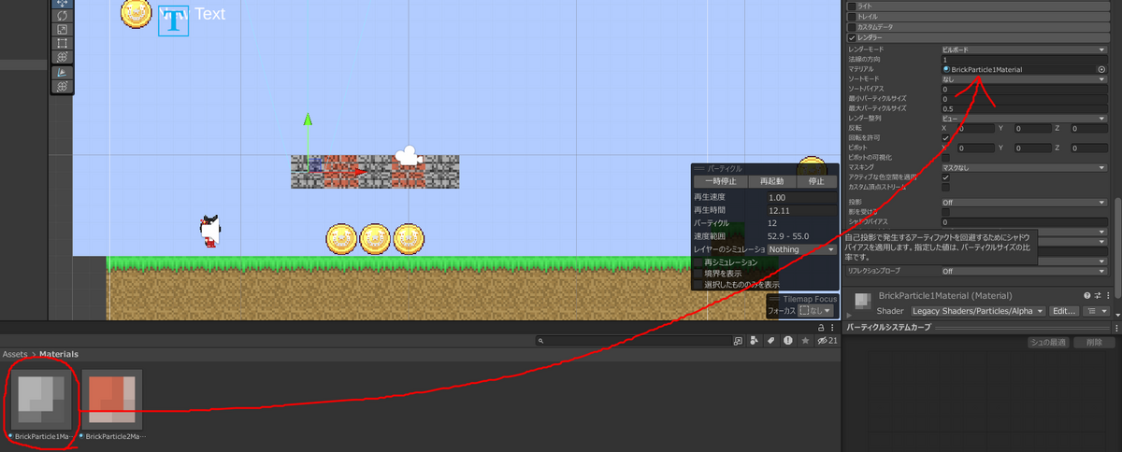1122x452 pixels.
Task: Open the material object picker circle
Action: tap(1101, 69)
